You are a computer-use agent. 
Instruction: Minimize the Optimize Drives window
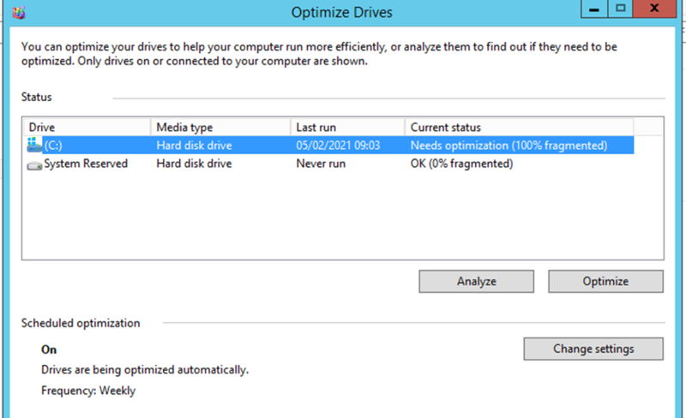point(593,9)
